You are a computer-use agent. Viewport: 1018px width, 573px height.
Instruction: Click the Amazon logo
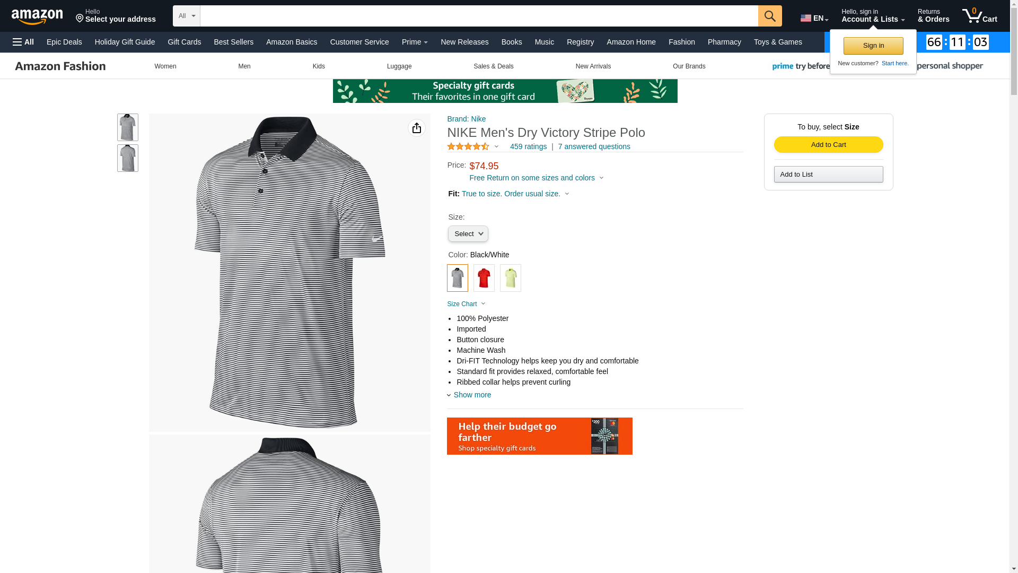(x=37, y=16)
